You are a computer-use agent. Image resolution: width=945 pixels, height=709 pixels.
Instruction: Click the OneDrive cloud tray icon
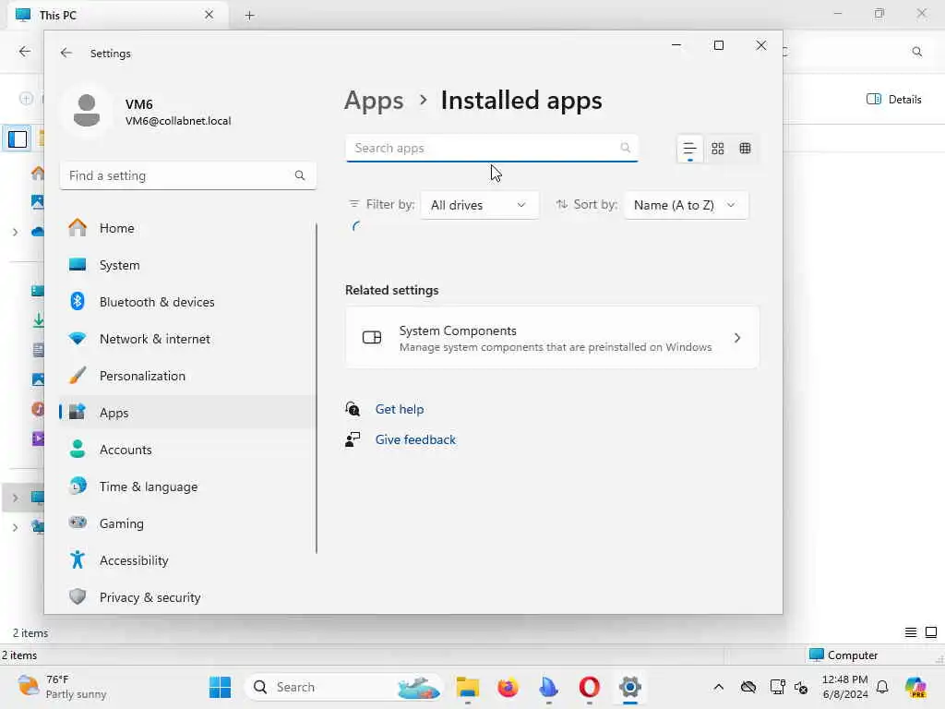coord(748,687)
